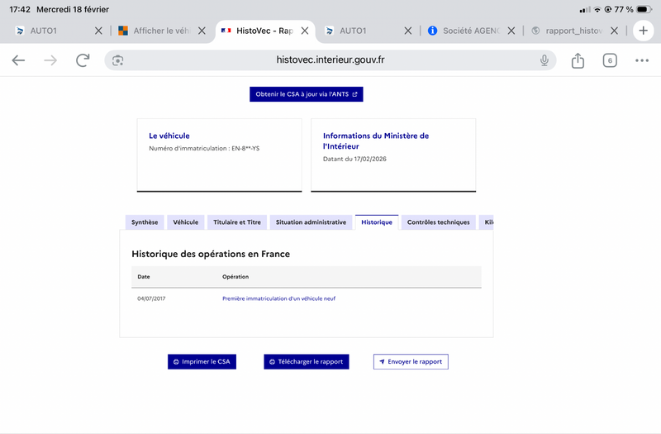Tap the microphone icon in address bar
Image resolution: width=661 pixels, height=434 pixels.
[544, 60]
